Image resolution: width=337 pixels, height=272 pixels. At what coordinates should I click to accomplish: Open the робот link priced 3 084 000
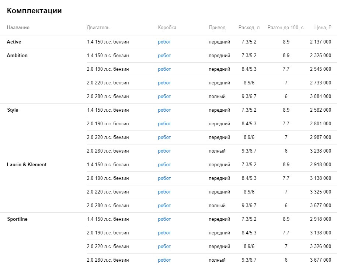tap(164, 97)
